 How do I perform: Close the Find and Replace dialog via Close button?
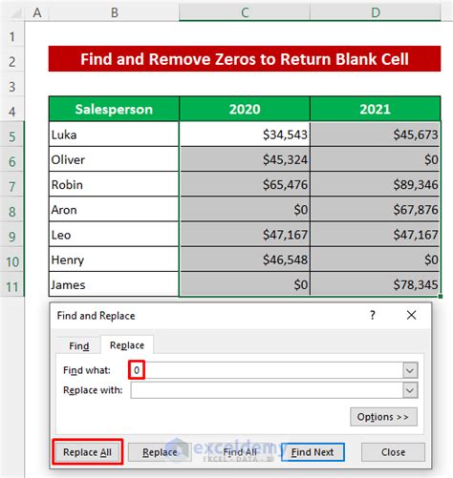coord(393,452)
